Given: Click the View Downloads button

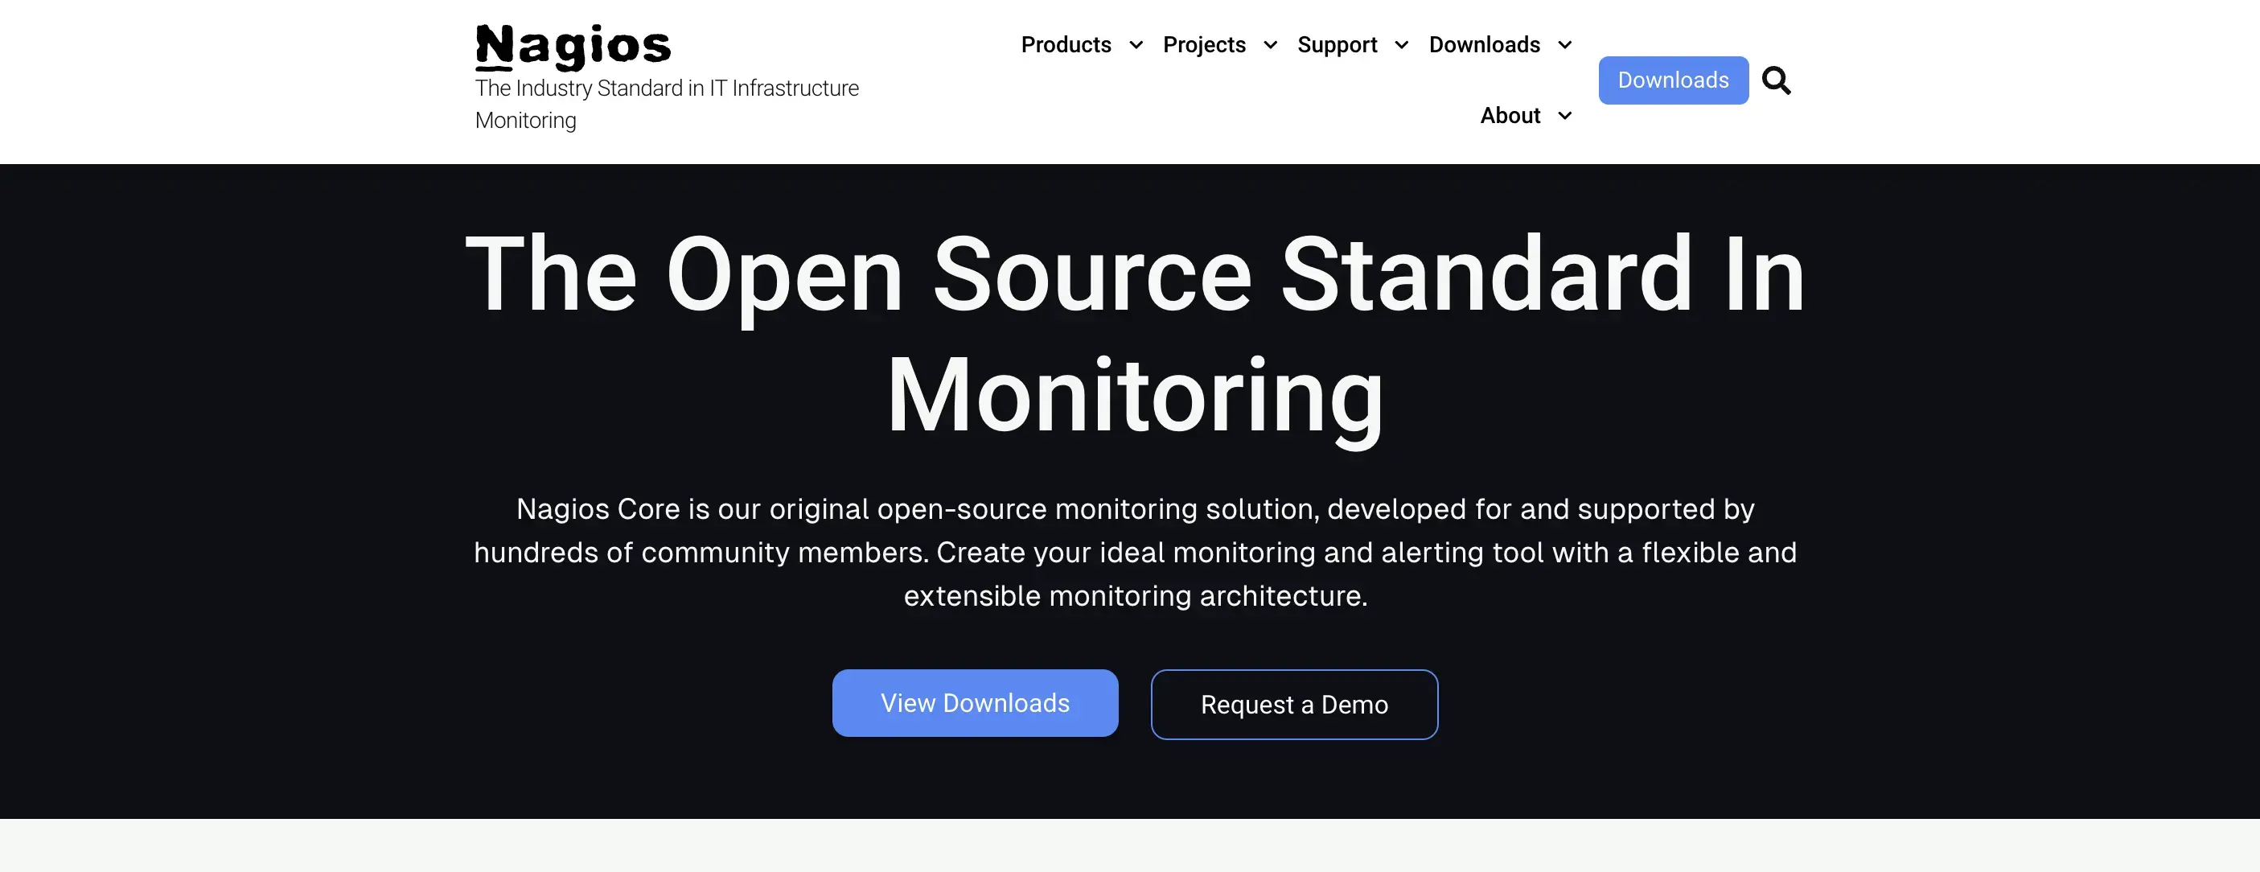Looking at the screenshot, I should [975, 704].
